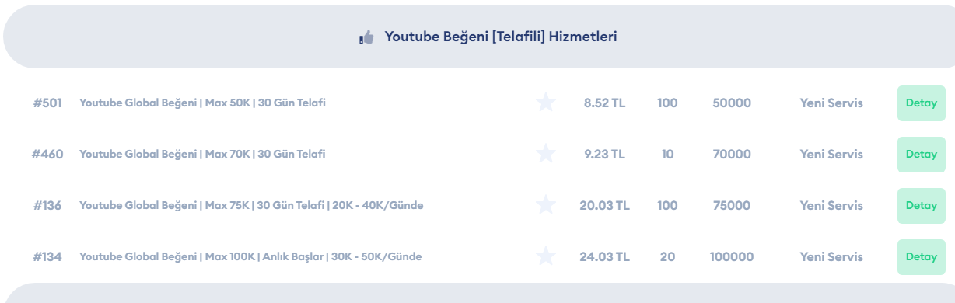Viewport: 955px width, 303px height.
Task: Click service ID #134
Action: pyautogui.click(x=47, y=256)
